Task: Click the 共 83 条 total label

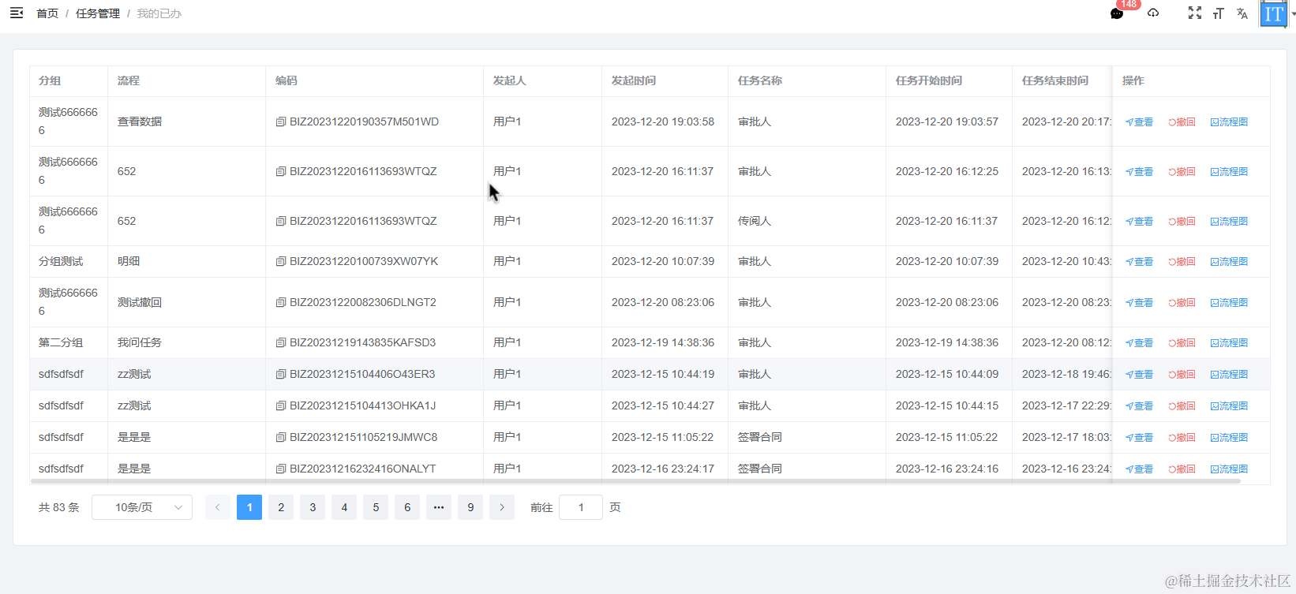Action: click(x=59, y=507)
